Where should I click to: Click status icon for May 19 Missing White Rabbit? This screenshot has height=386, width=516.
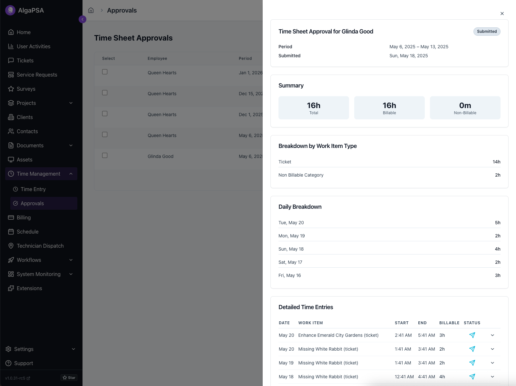(472, 363)
